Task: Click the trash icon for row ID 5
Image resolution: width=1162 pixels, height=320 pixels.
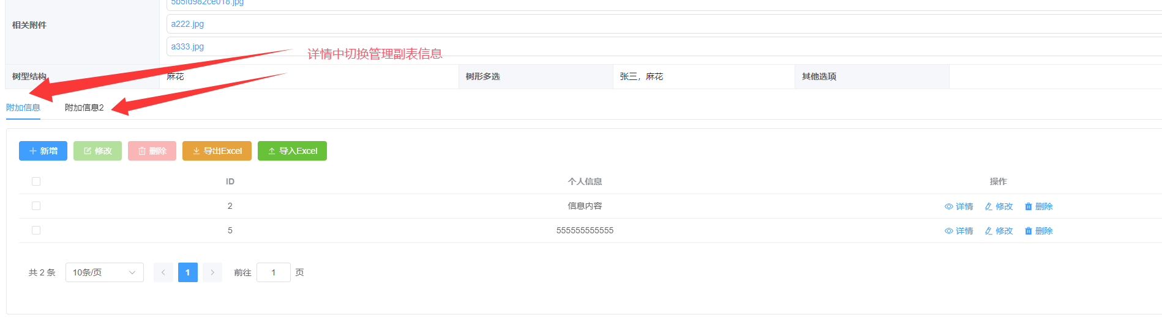Action: click(x=1028, y=231)
